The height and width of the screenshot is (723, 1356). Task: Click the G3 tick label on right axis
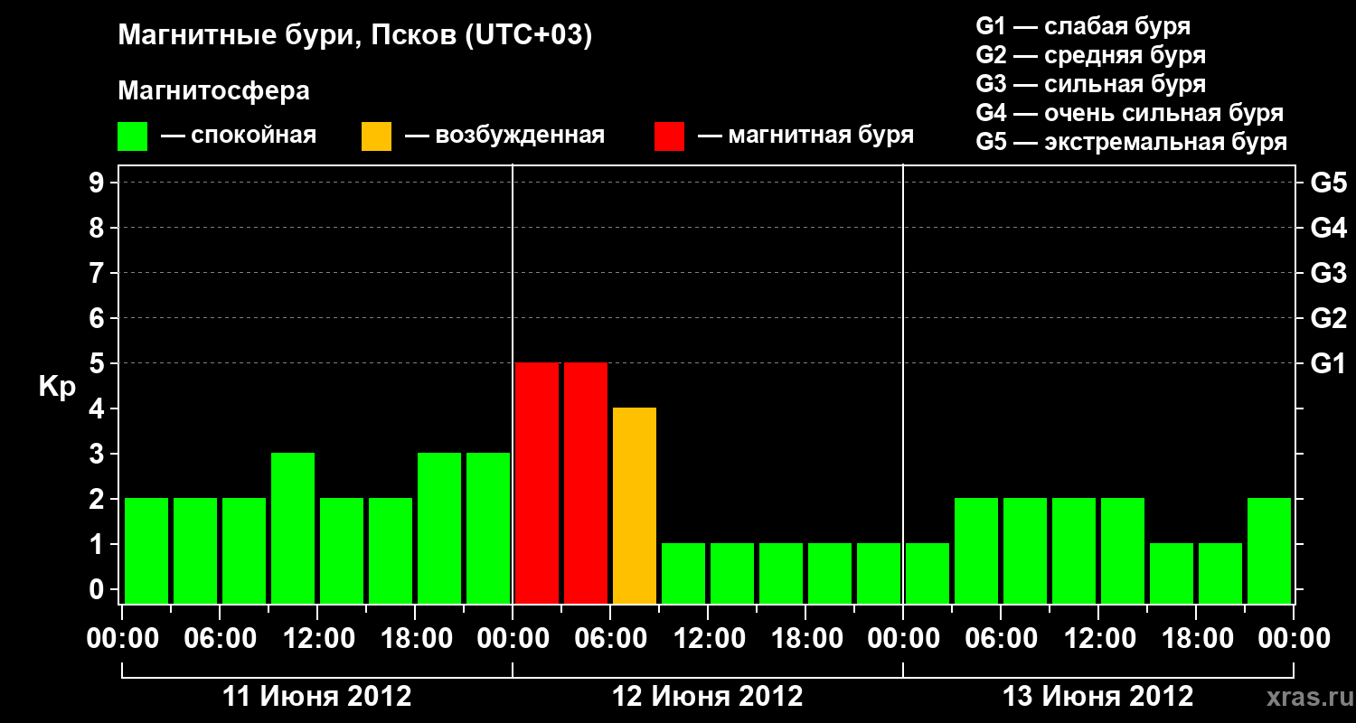(1328, 273)
